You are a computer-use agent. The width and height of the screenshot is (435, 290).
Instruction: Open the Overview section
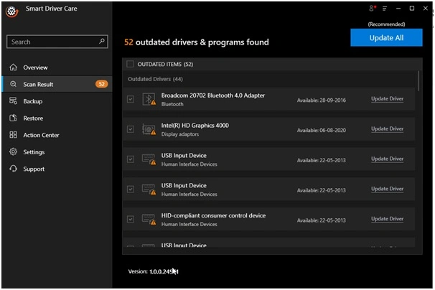[34, 67]
